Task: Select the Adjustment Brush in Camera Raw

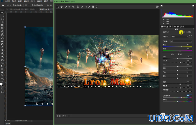Action: pyautogui.click(x=89, y=7)
